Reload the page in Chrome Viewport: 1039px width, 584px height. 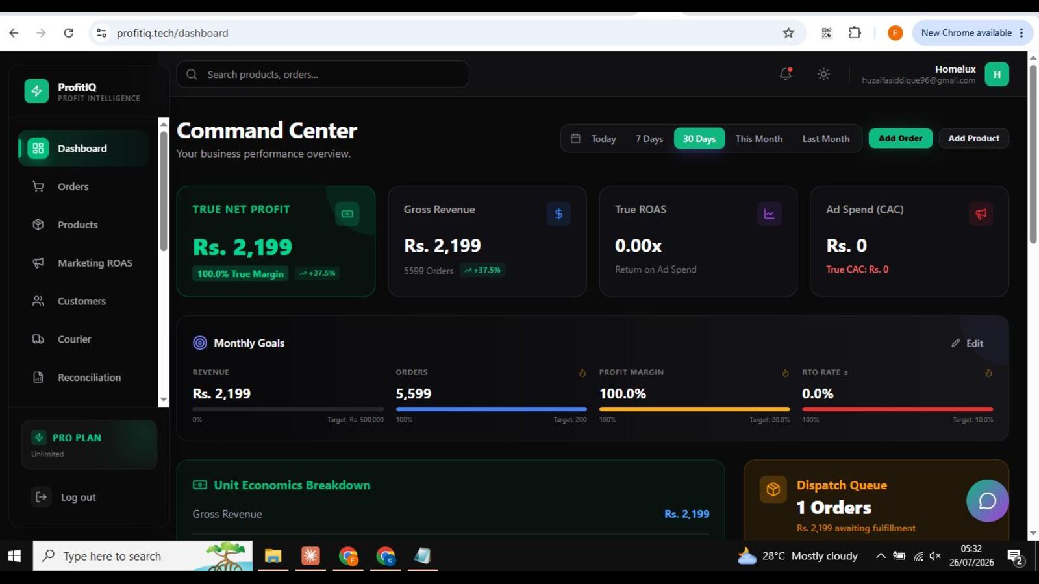(x=68, y=32)
